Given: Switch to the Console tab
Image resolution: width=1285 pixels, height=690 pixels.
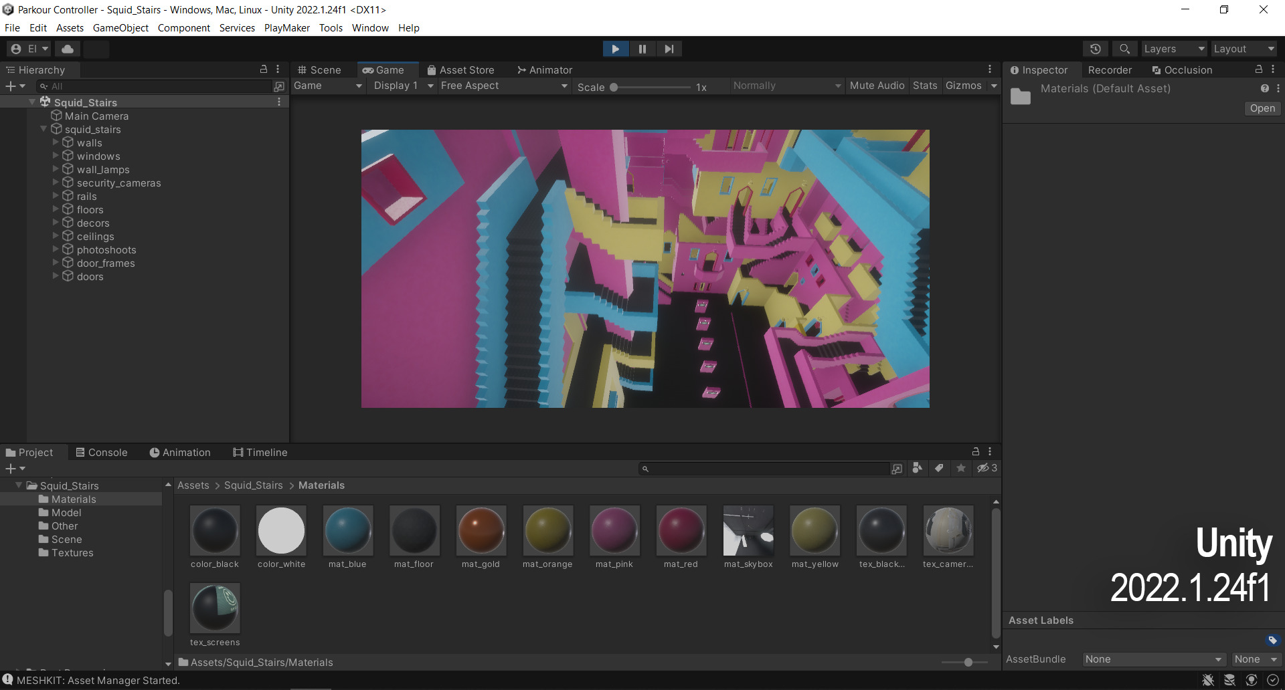Looking at the screenshot, I should coord(101,453).
